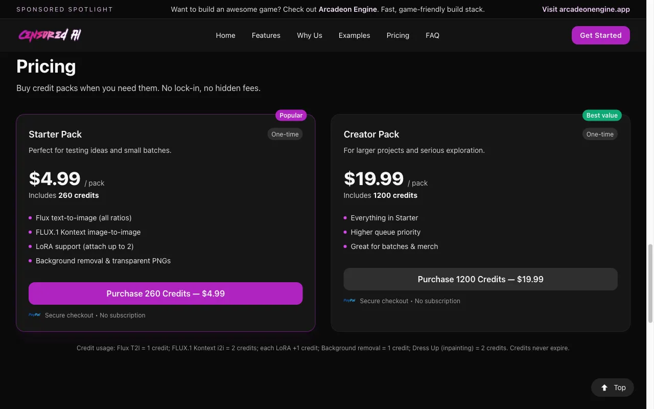654x409 pixels.
Task: Click the Censored AI logo
Action: tap(50, 35)
